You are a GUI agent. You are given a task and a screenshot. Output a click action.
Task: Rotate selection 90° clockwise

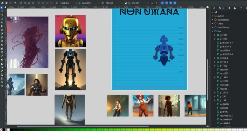click(x=25, y=3)
